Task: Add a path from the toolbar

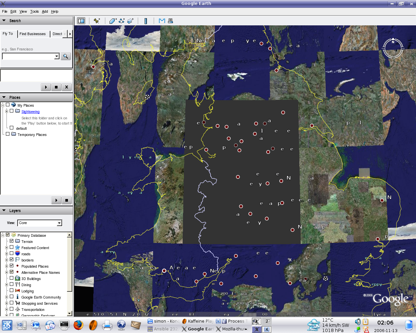Action: point(122,21)
